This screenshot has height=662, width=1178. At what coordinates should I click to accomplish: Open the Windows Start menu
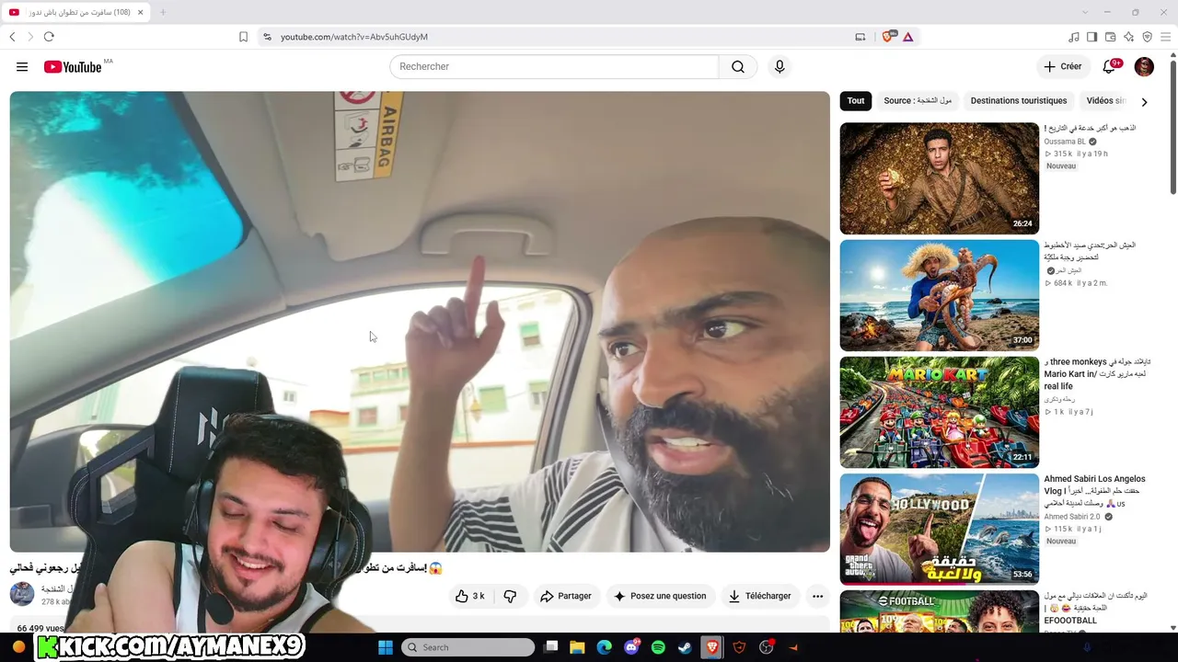386,647
